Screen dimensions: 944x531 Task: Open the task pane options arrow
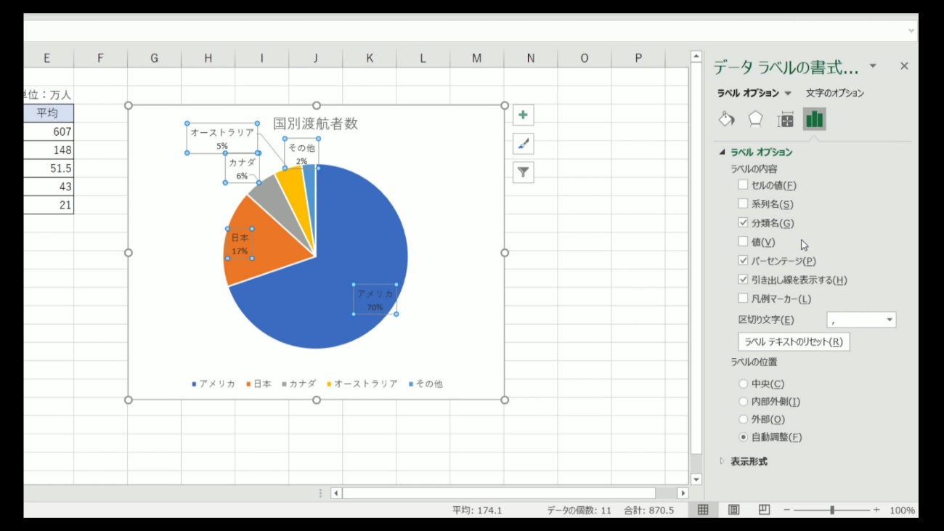873,66
